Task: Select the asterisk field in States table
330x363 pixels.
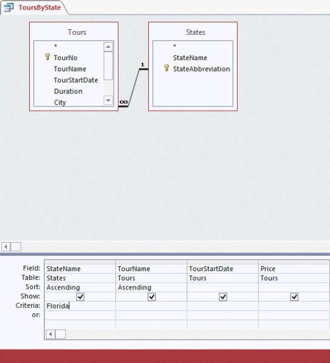Action: point(174,46)
